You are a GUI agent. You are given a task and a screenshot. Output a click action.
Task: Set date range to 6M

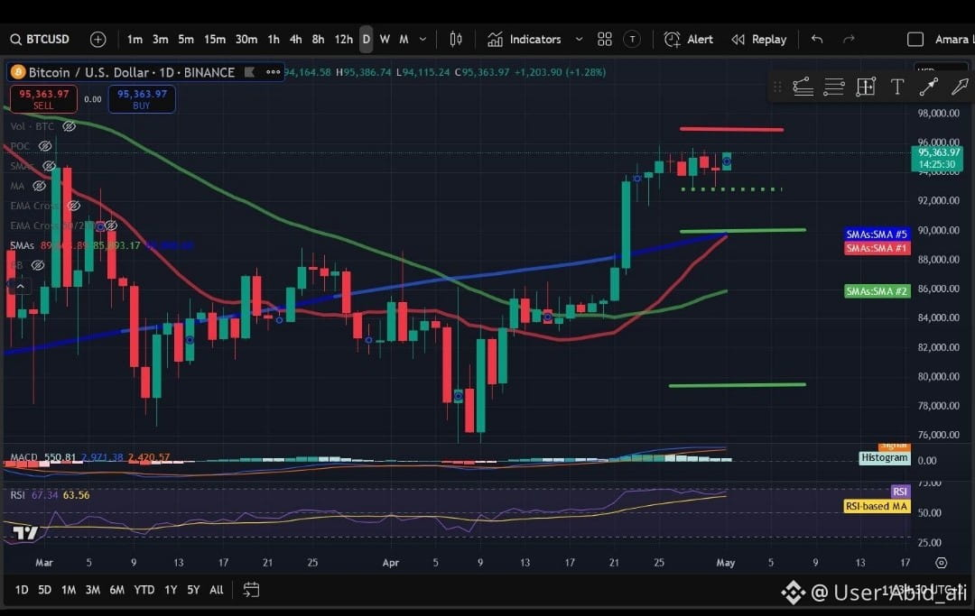116,590
